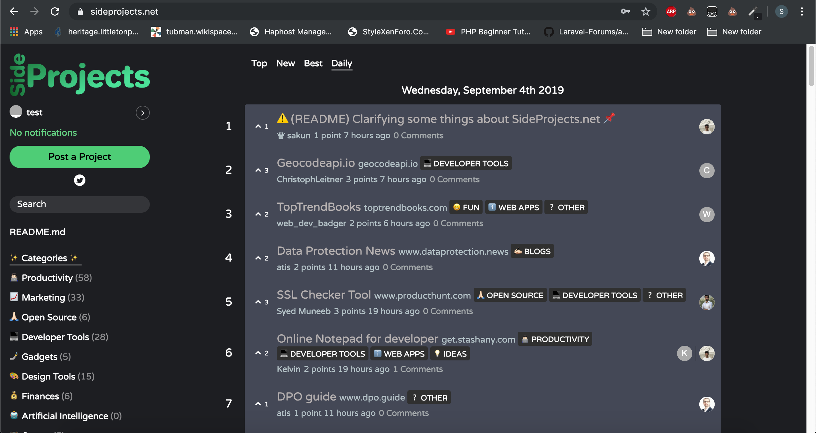Click the W avatar on the TopTrendBooks row

(x=707, y=215)
